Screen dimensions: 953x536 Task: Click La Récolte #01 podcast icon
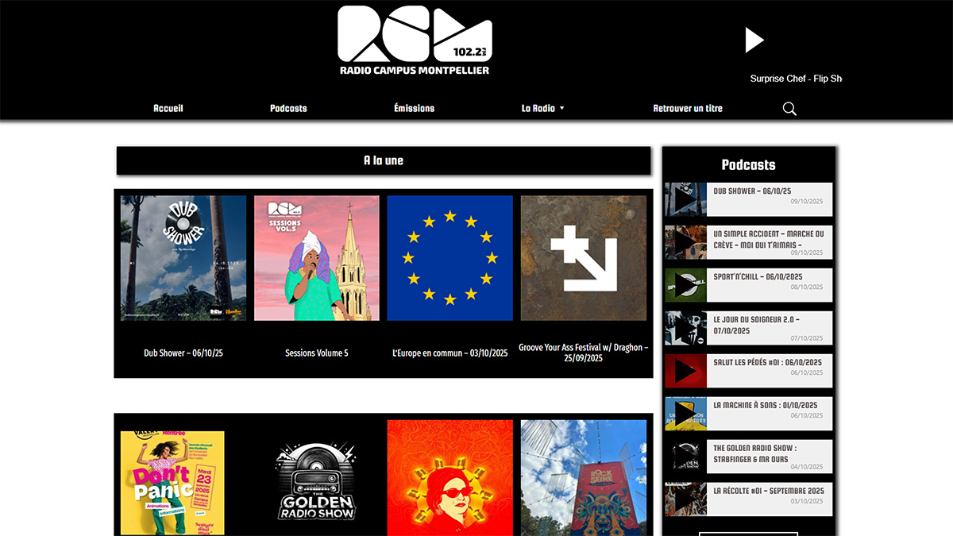(x=685, y=499)
